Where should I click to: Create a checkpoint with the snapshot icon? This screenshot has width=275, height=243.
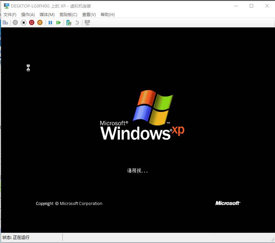click(x=69, y=23)
